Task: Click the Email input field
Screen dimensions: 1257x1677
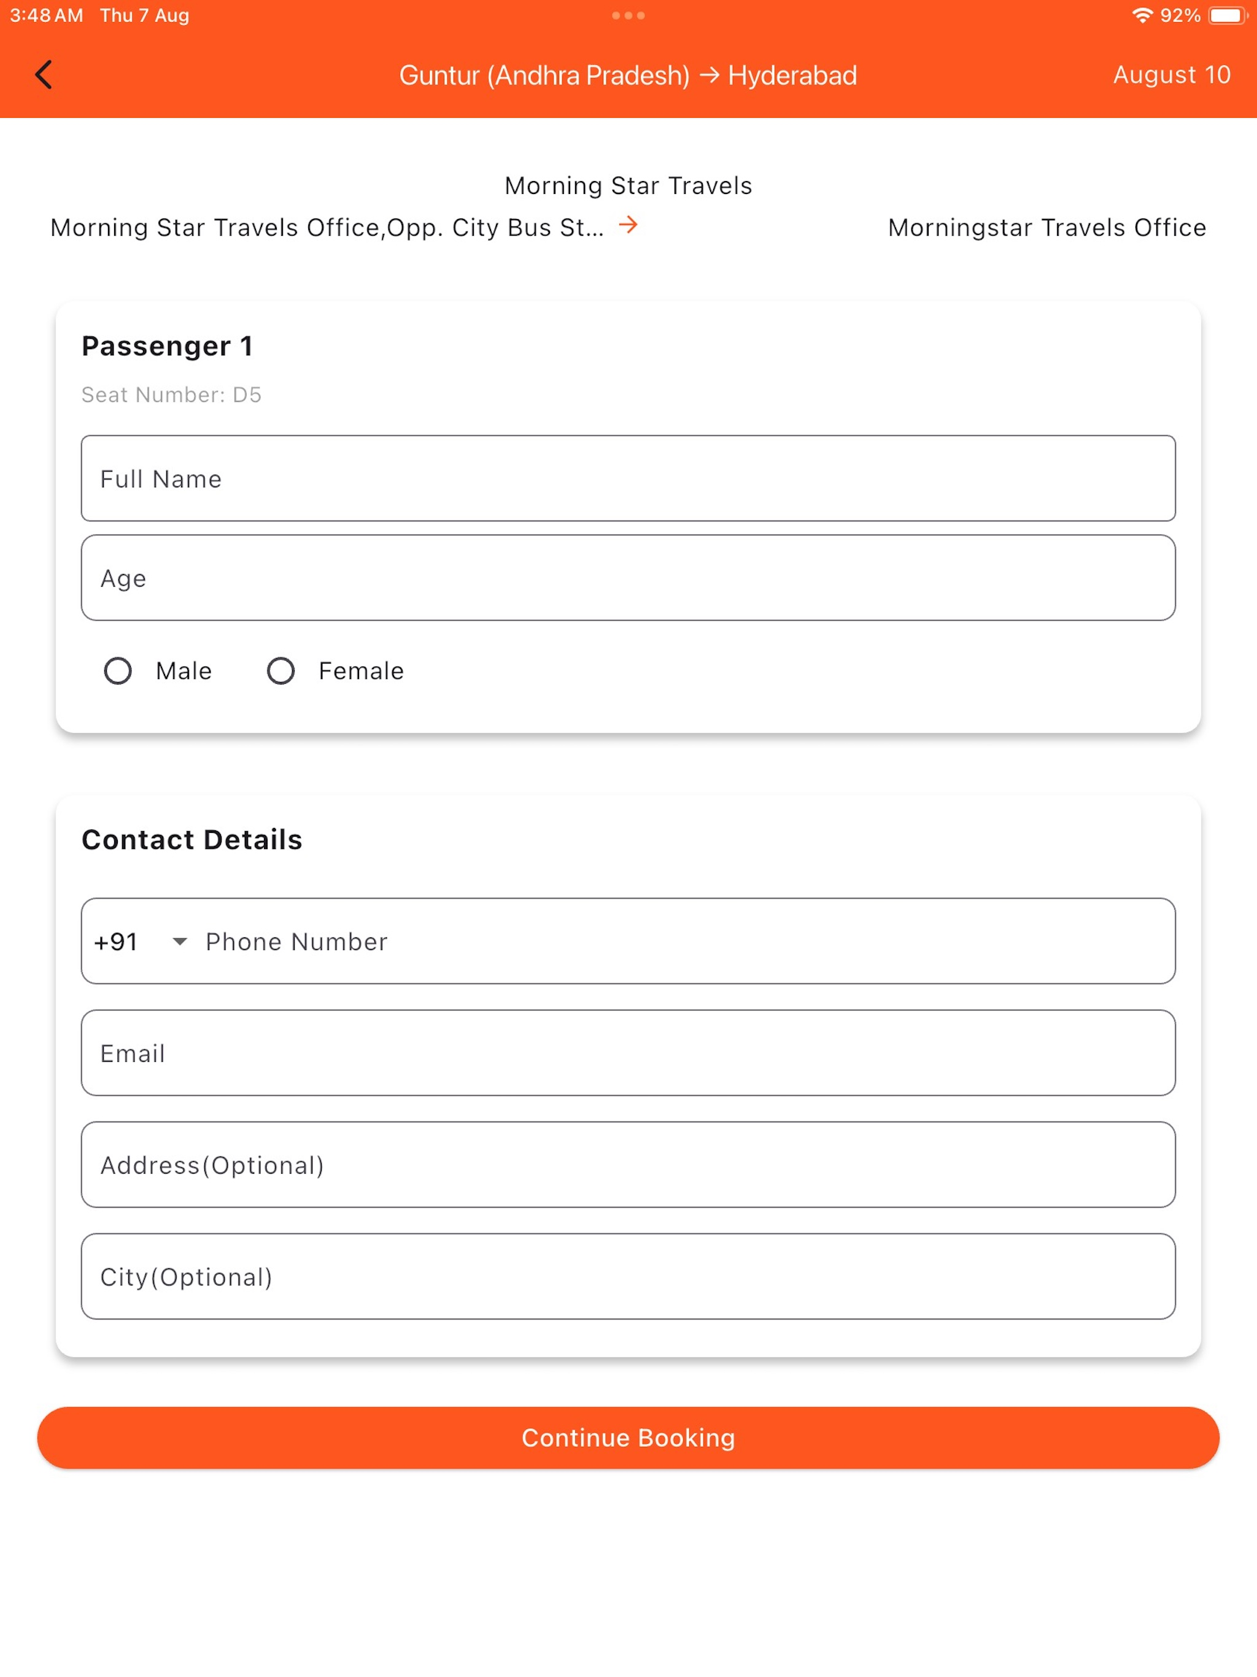Action: 628,1053
